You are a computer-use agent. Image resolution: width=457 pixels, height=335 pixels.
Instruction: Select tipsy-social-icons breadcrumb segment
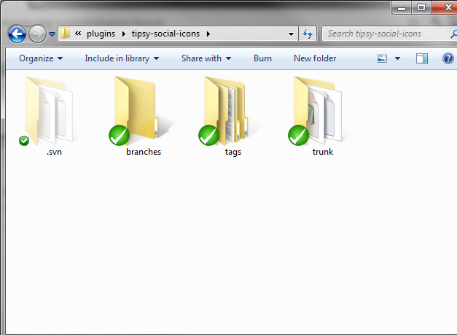[165, 34]
